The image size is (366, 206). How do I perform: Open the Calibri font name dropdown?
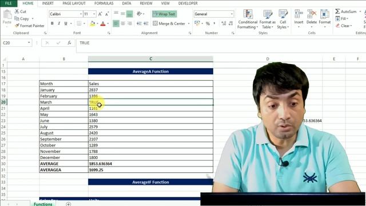point(81,14)
